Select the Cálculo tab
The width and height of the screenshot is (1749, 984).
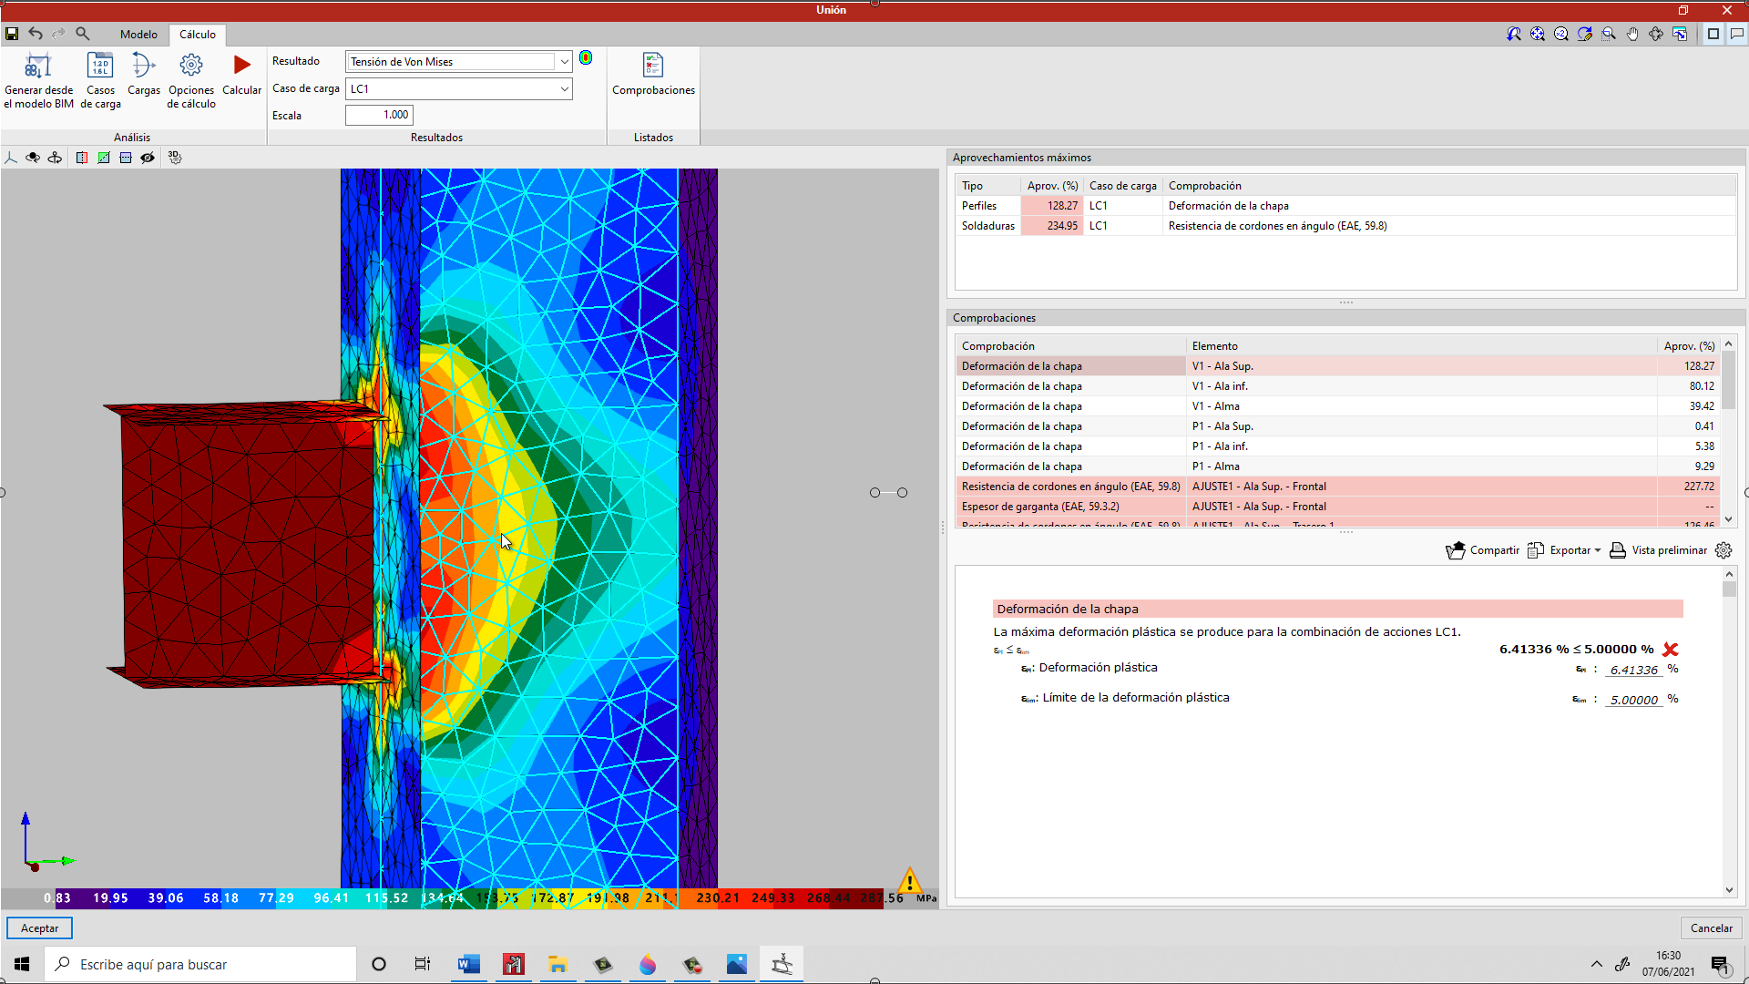(197, 35)
